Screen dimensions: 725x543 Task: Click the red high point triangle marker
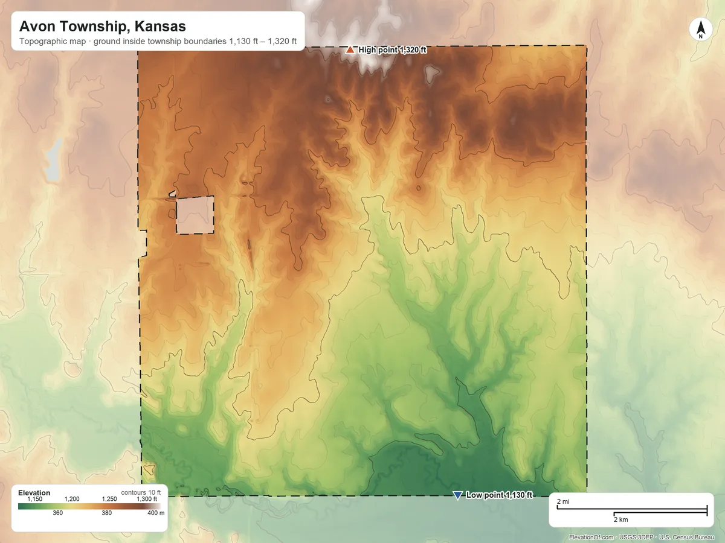(350, 50)
